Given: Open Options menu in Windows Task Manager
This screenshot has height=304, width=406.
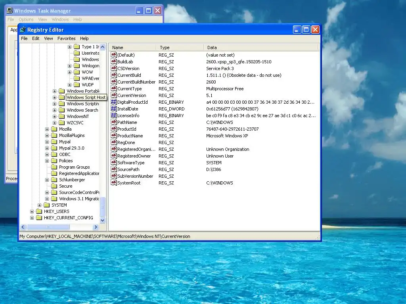Looking at the screenshot, I should click(26, 19).
